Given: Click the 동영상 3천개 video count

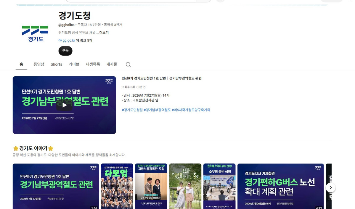Looking at the screenshot, I should 113,25.
